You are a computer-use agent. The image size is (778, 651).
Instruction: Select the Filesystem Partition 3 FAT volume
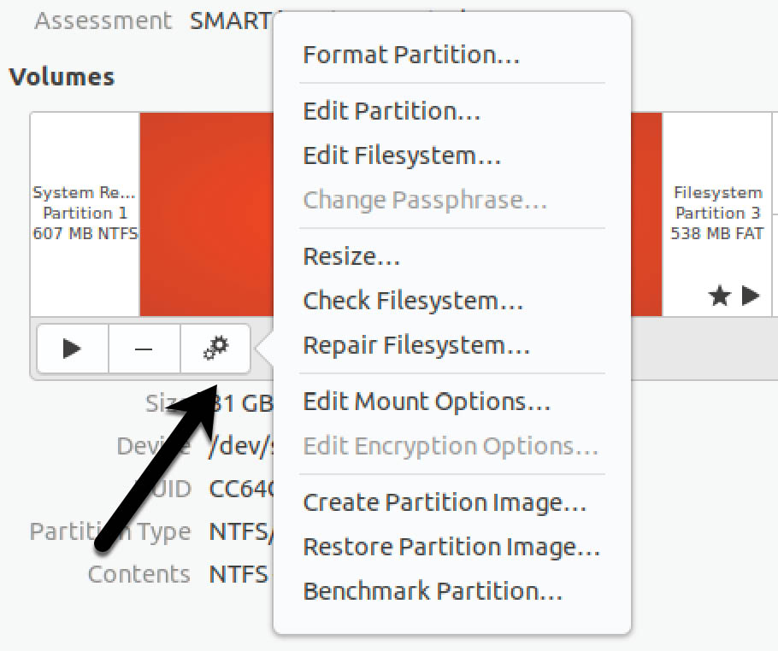point(716,214)
